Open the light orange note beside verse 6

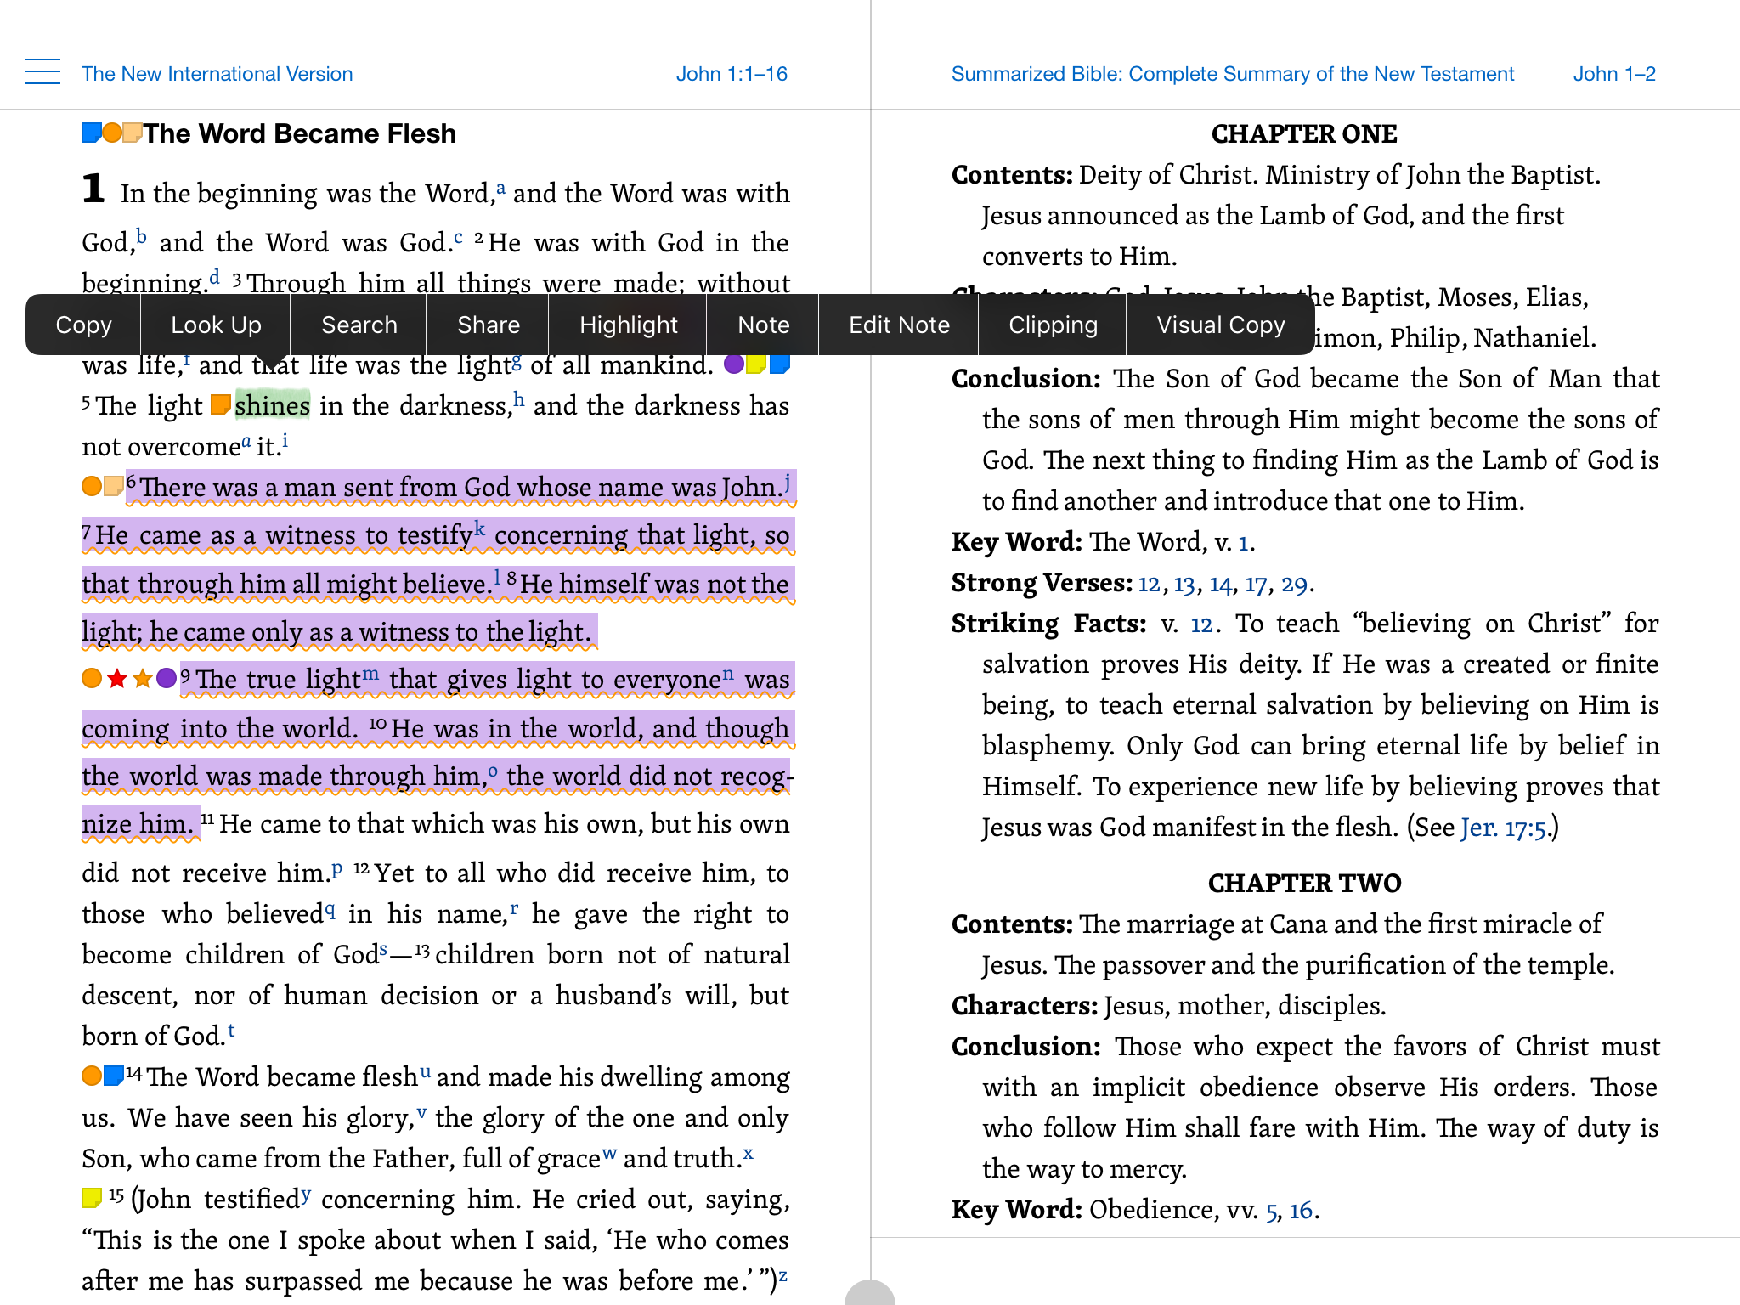[x=114, y=486]
